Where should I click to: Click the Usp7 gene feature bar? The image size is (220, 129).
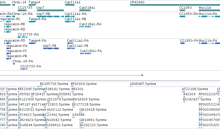50,10
